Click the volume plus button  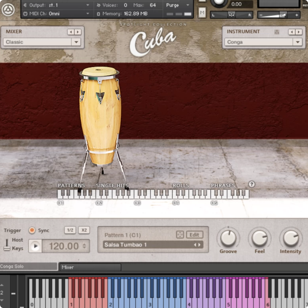coord(296,15)
